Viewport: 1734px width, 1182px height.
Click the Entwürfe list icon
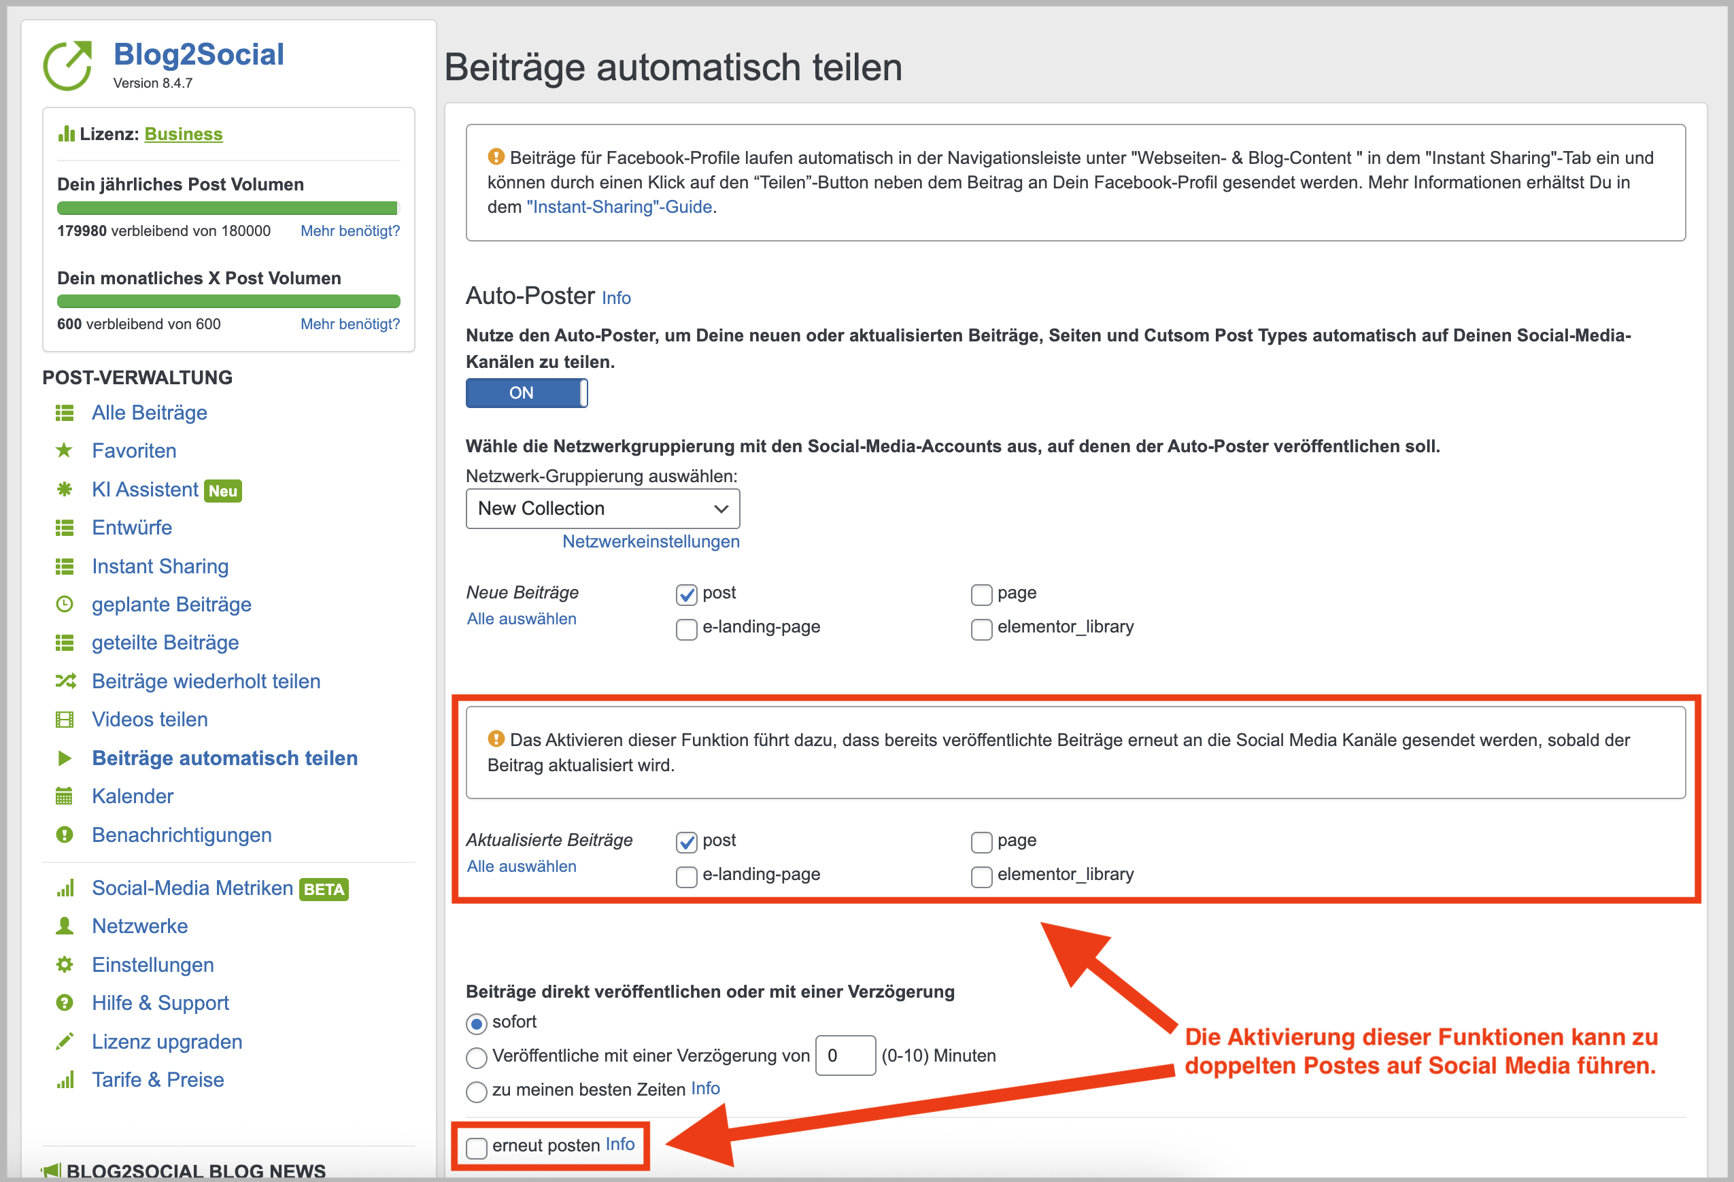tap(65, 528)
